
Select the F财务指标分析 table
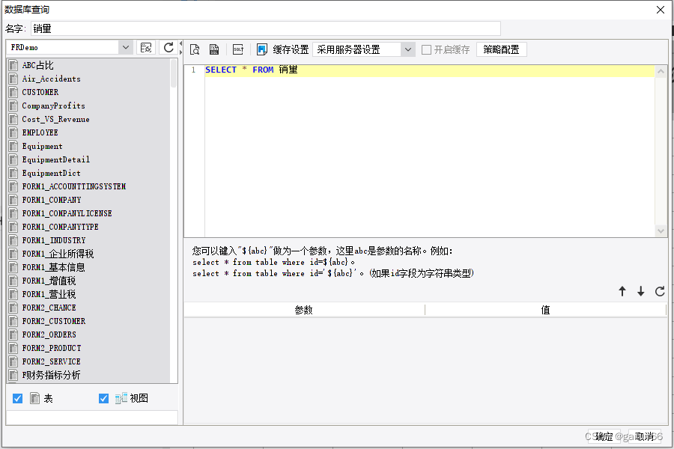coord(51,375)
